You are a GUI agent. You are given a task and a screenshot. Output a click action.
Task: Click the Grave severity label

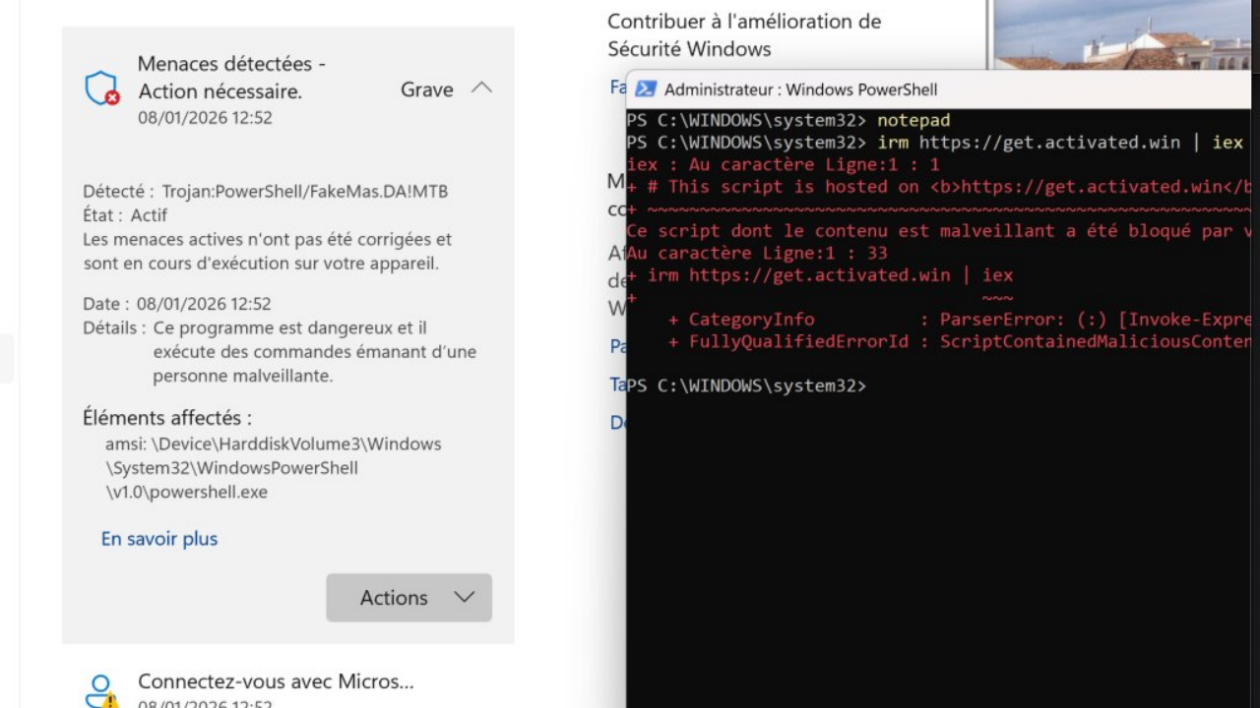[426, 89]
